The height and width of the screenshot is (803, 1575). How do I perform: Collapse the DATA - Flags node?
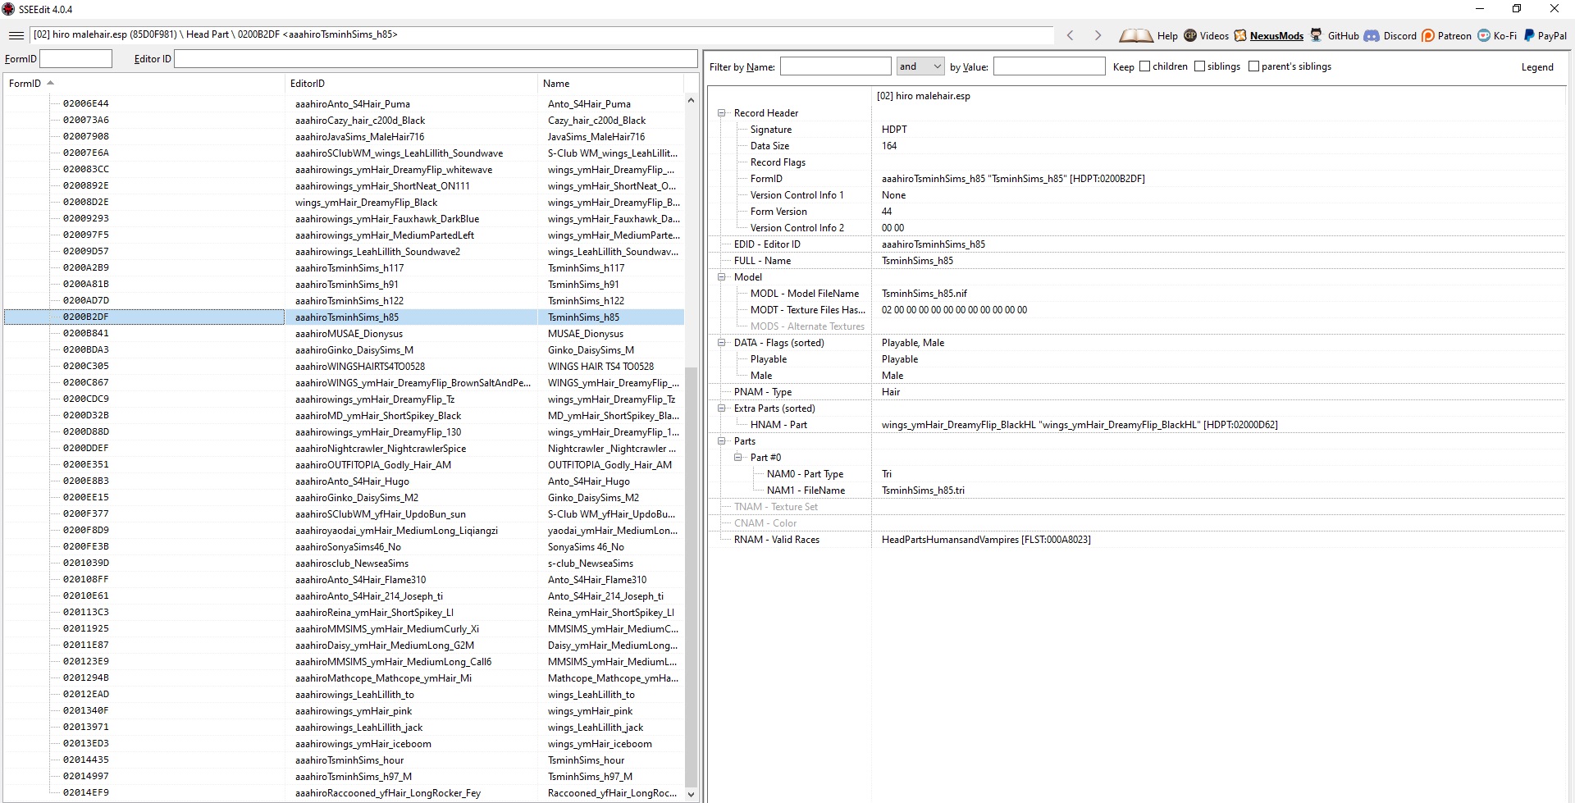tap(722, 343)
